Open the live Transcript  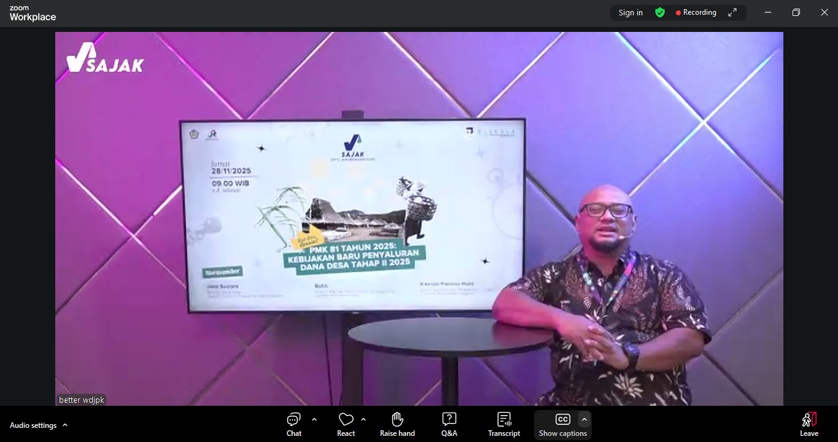point(503,424)
